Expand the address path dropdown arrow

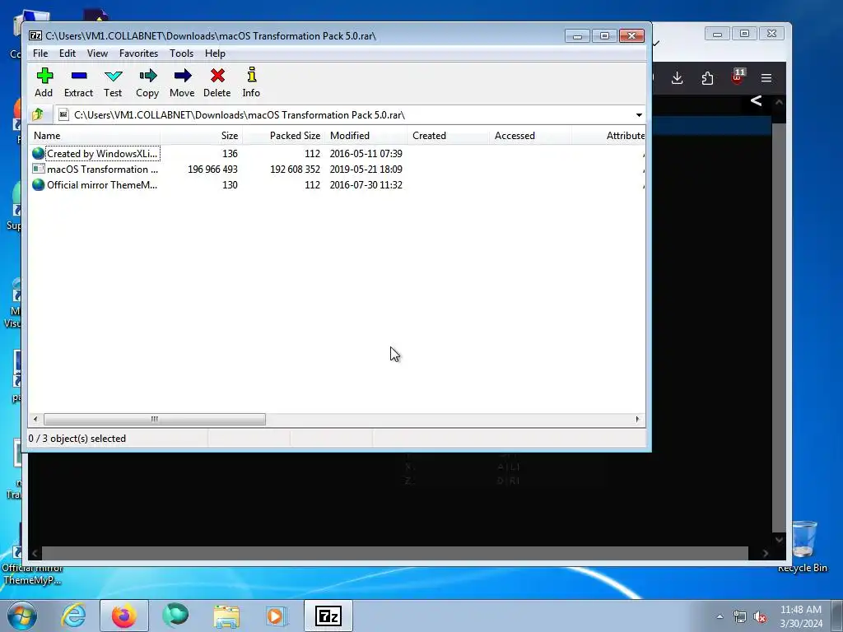tap(639, 115)
